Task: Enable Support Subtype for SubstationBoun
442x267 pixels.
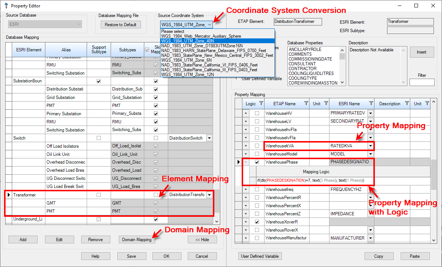Action: pos(99,81)
